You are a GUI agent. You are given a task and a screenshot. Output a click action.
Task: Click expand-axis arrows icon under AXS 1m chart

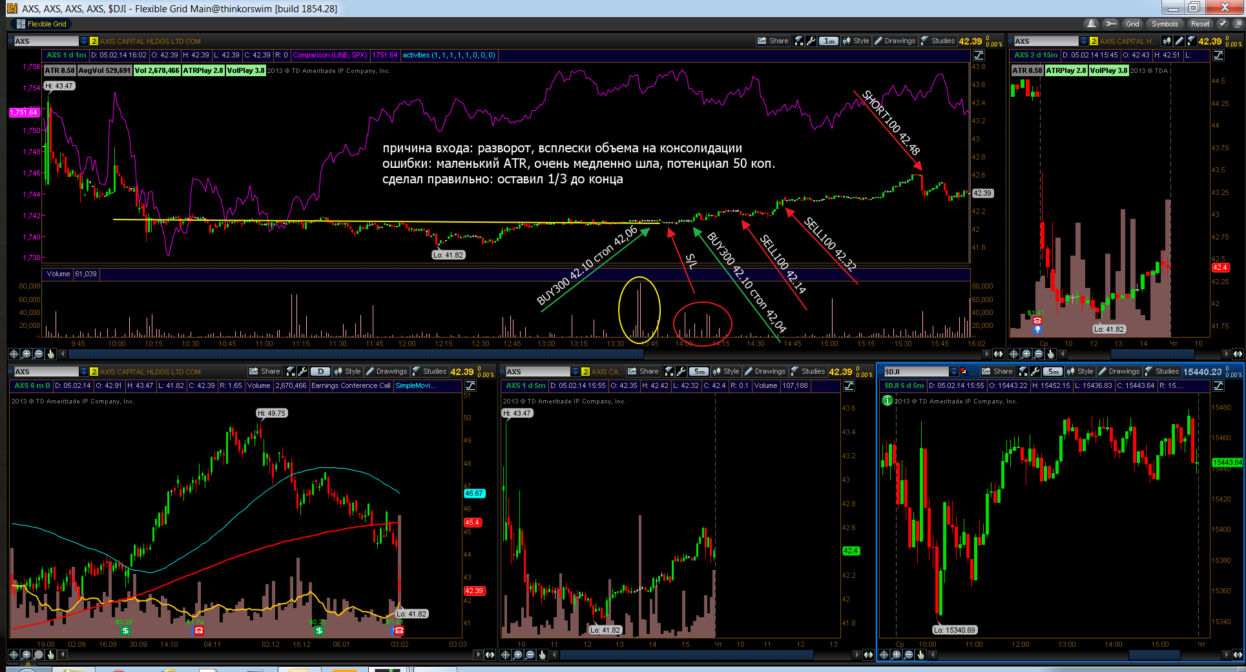coord(998,354)
